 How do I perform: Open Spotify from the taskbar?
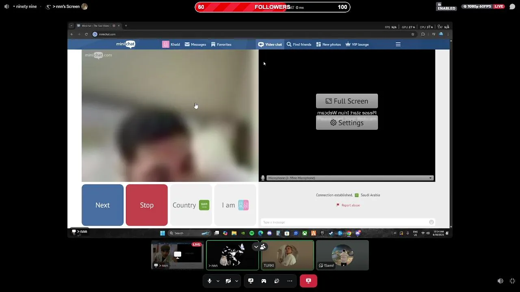251,233
